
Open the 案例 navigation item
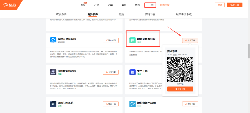(x=124, y=5)
